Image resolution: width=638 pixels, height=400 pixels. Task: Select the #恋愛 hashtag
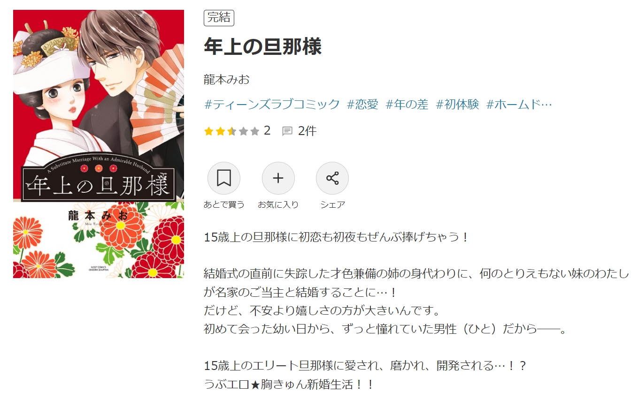click(362, 104)
